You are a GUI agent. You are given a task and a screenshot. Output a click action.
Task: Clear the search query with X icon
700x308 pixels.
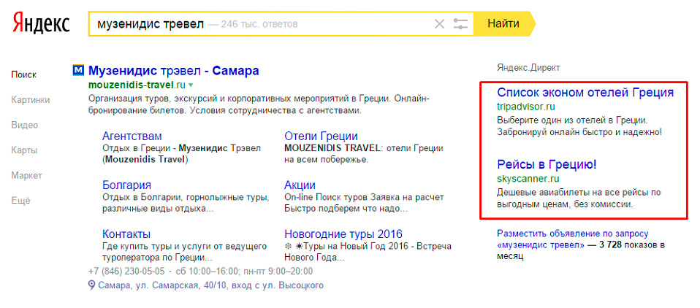coord(439,24)
